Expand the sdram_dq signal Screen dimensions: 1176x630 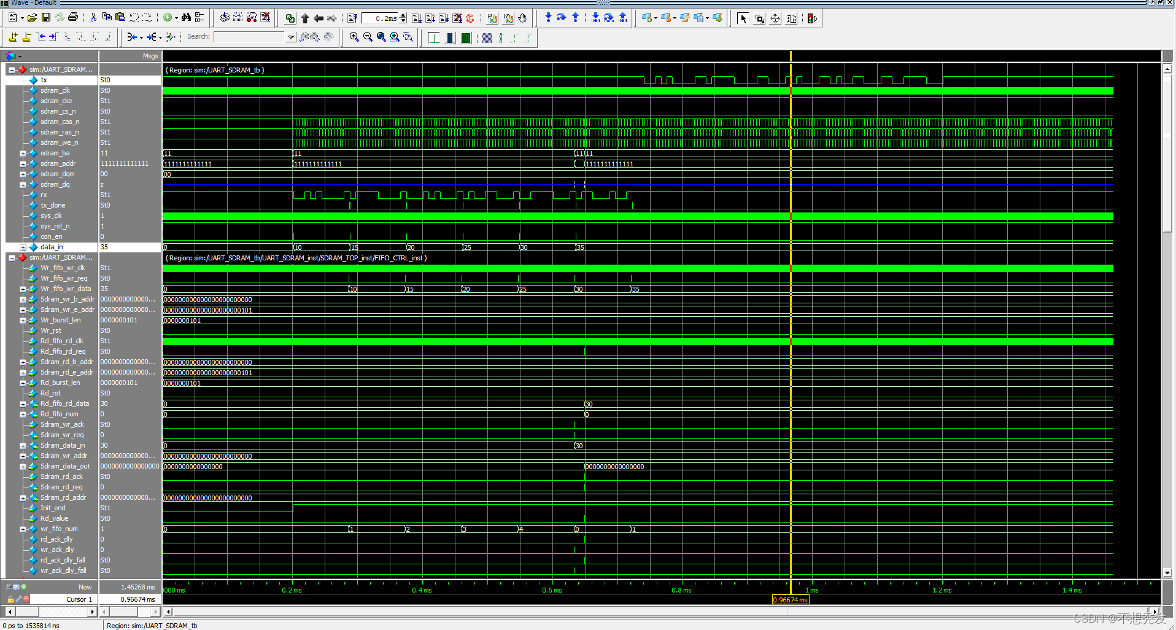click(23, 185)
